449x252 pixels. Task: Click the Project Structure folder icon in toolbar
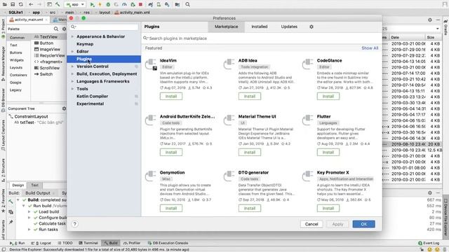[177, 4]
